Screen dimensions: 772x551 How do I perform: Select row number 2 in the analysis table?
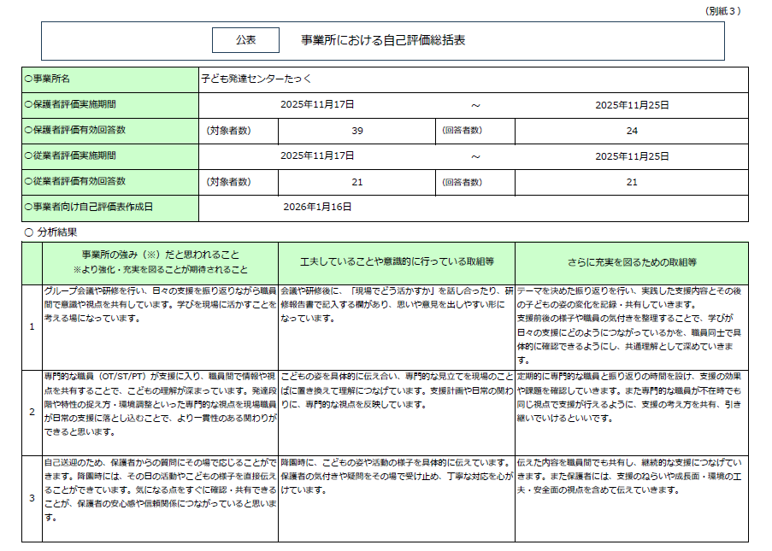click(x=32, y=413)
